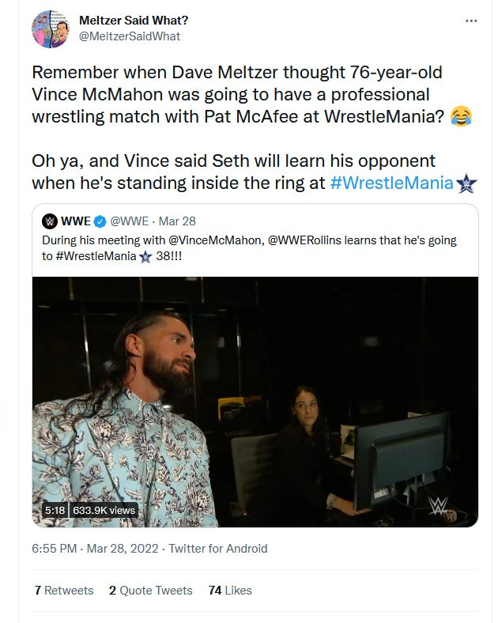View the 74 Likes list
498x623 pixels.
pos(230,590)
